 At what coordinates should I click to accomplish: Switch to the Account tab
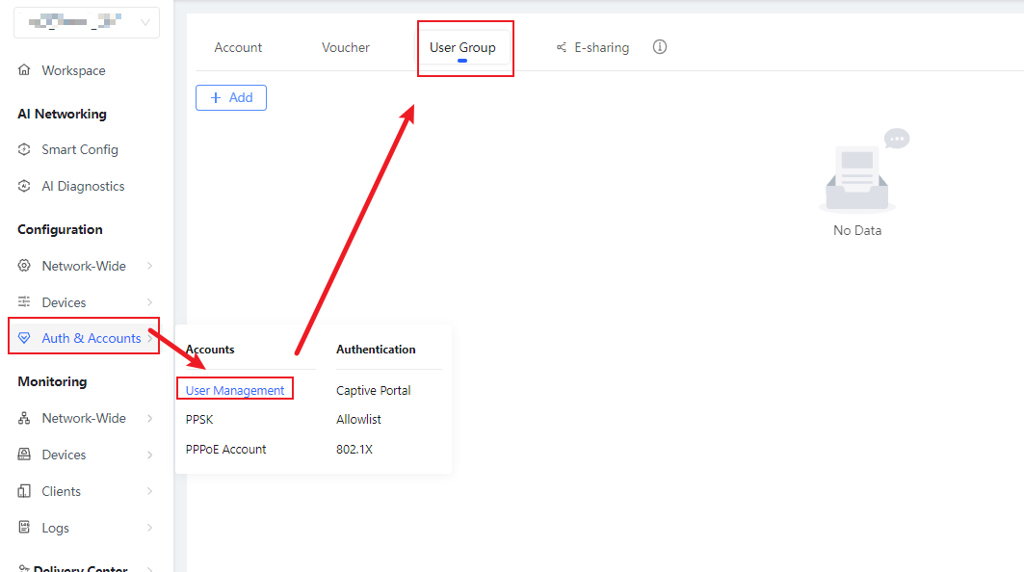point(238,47)
